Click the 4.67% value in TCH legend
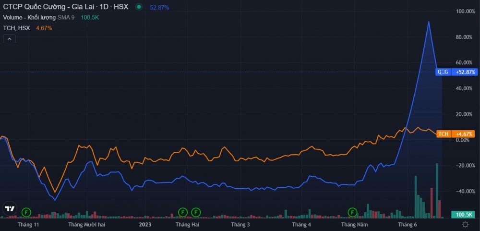The image size is (480, 231). click(44, 28)
